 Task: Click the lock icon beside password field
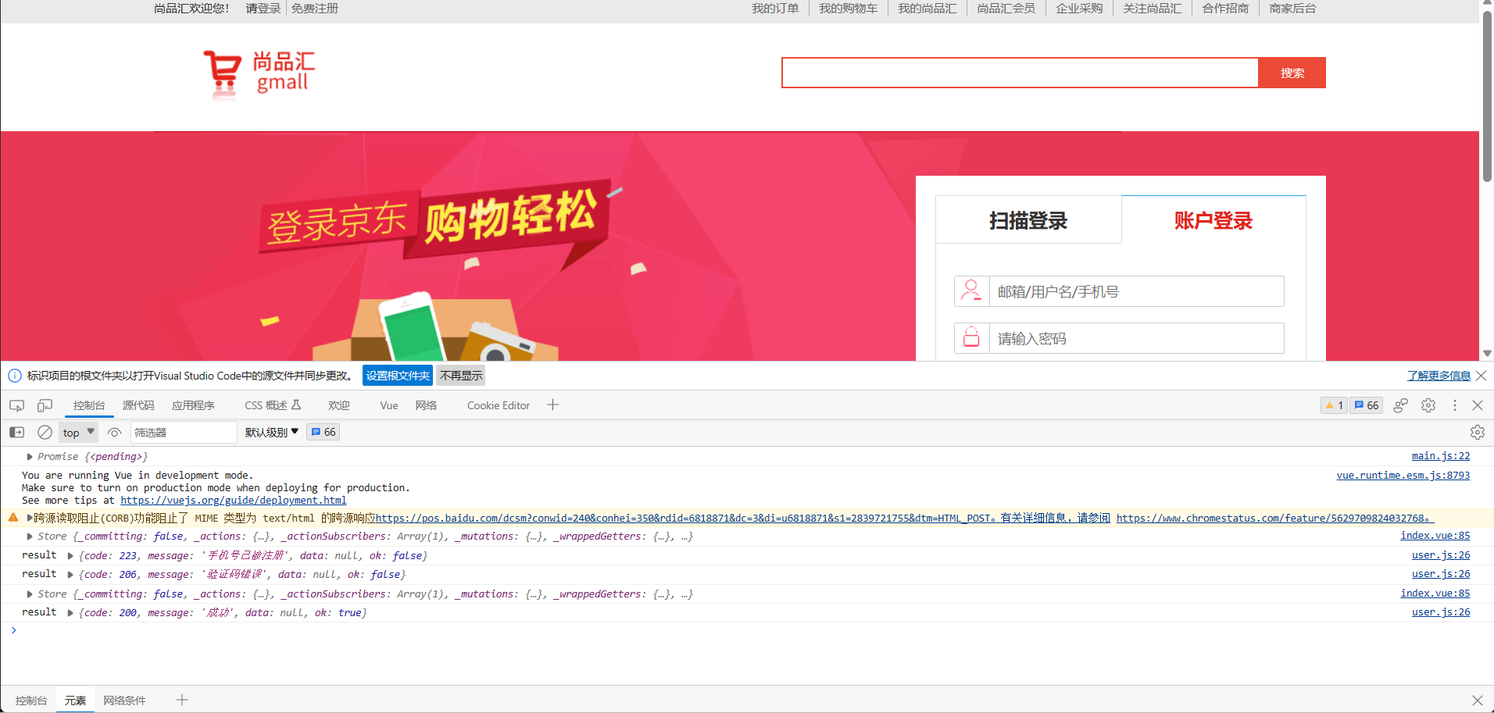tap(971, 338)
